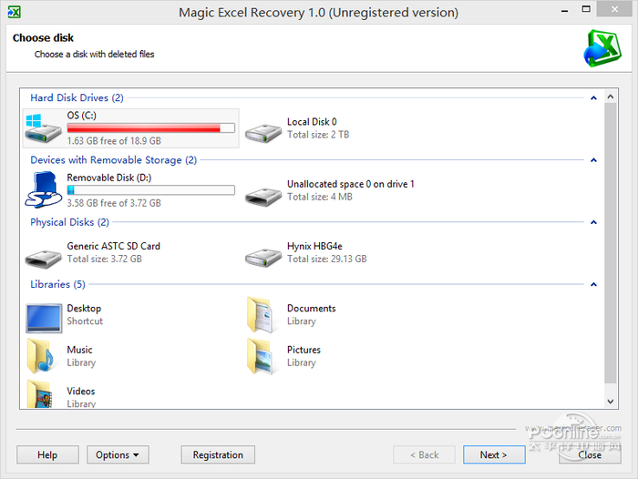Screen dimensions: 638x479
Task: Select the OS (C:) drive icon
Action: (43, 129)
